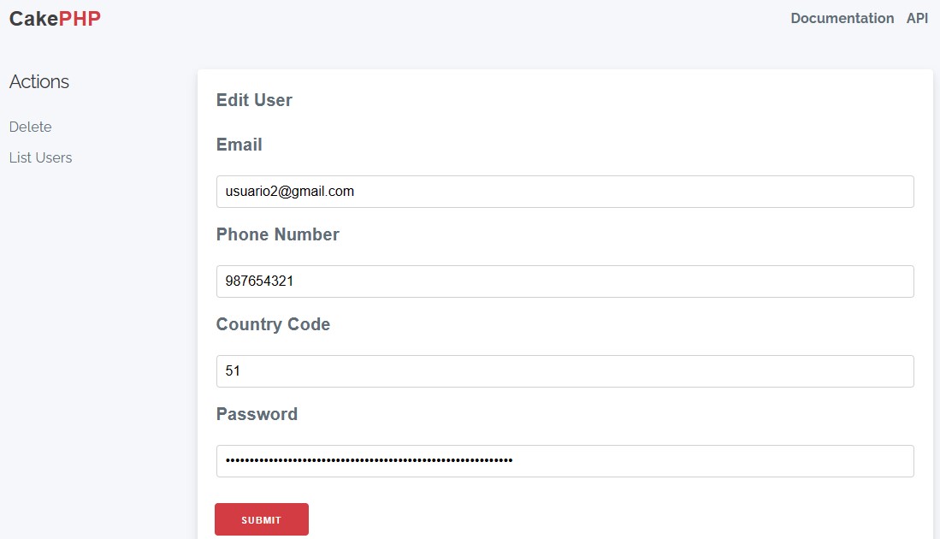Open the Documentation link
This screenshot has width=940, height=539.
tap(842, 19)
